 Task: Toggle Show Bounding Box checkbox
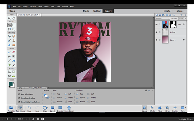[x=19, y=98]
